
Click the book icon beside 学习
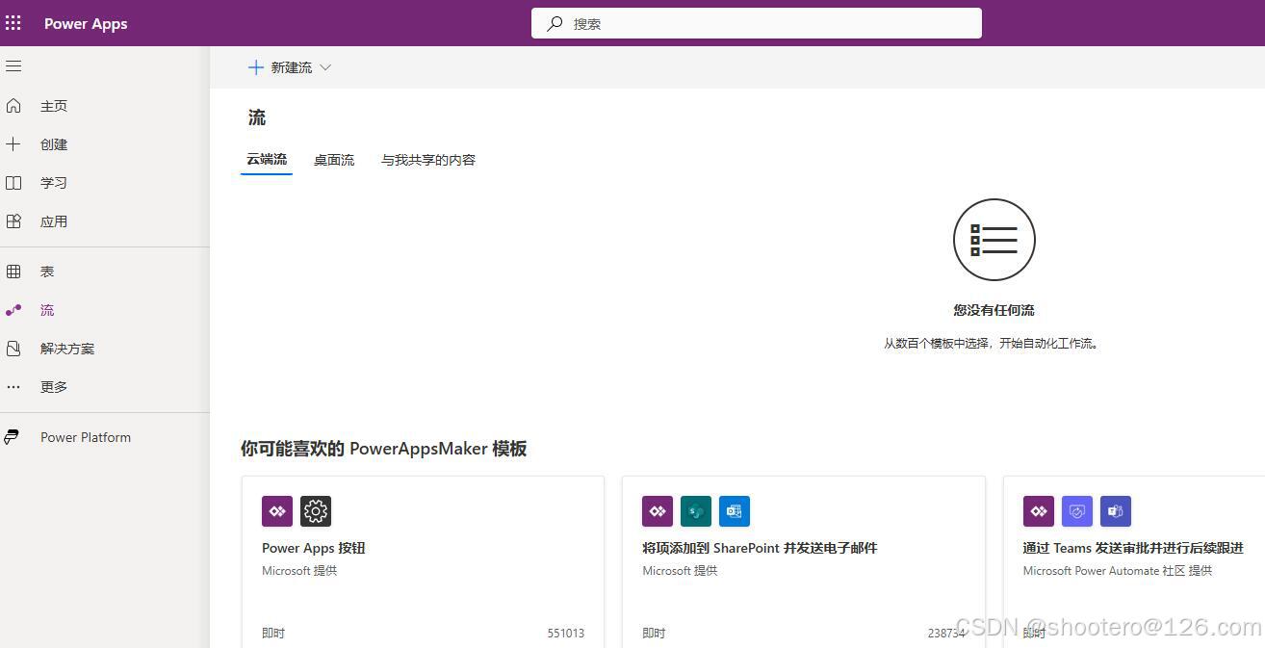pos(13,183)
